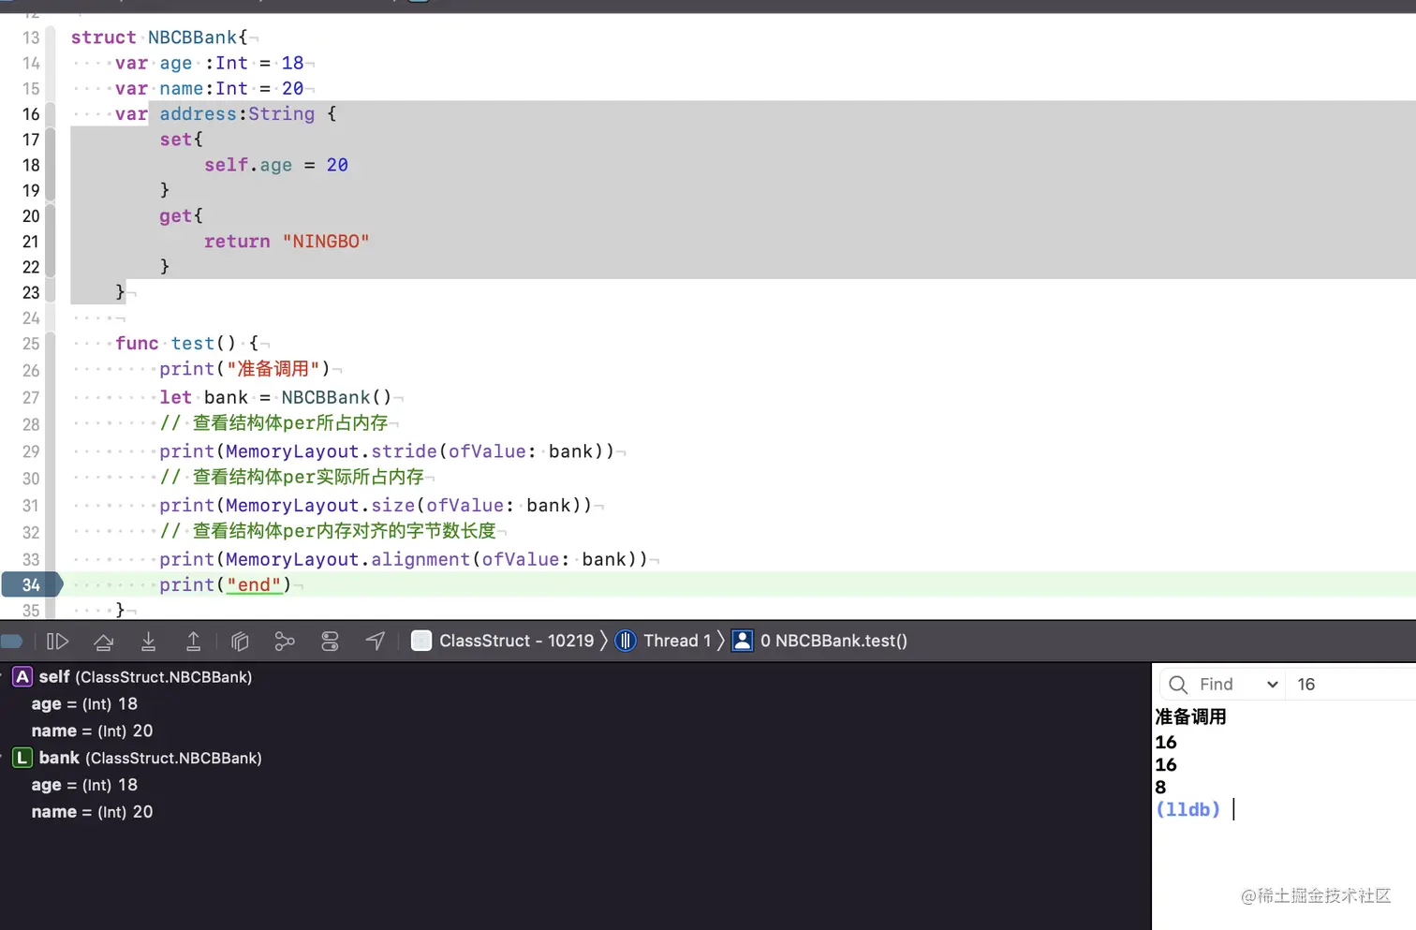Click the "准备调用" string in the print call
1416x930 pixels.
(x=274, y=369)
